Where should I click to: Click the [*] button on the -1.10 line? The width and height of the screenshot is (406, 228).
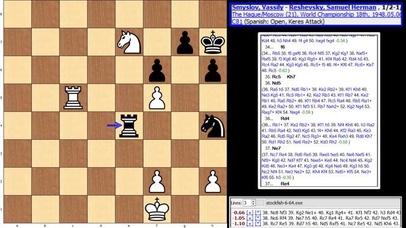[258, 224]
